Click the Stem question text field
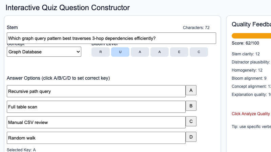 coord(111,38)
